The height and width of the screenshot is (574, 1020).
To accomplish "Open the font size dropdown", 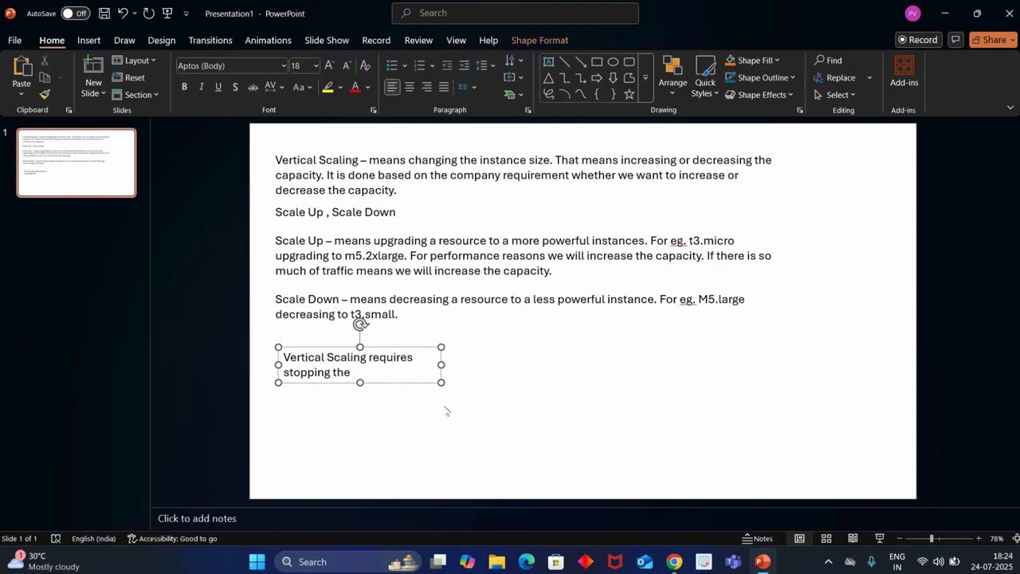I will click(316, 65).
